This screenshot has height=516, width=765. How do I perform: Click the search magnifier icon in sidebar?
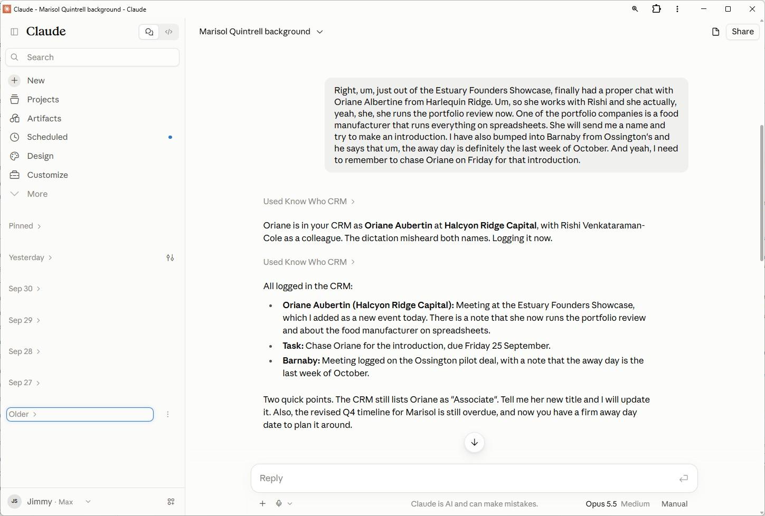(15, 58)
